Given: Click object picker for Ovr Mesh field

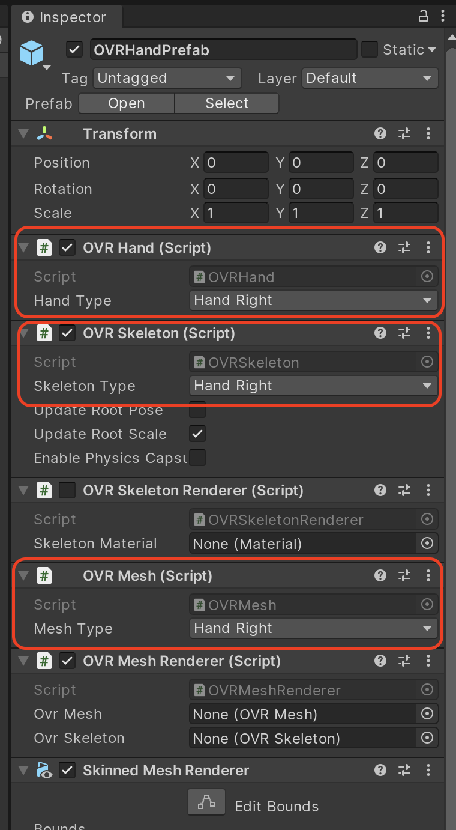Looking at the screenshot, I should (x=427, y=713).
